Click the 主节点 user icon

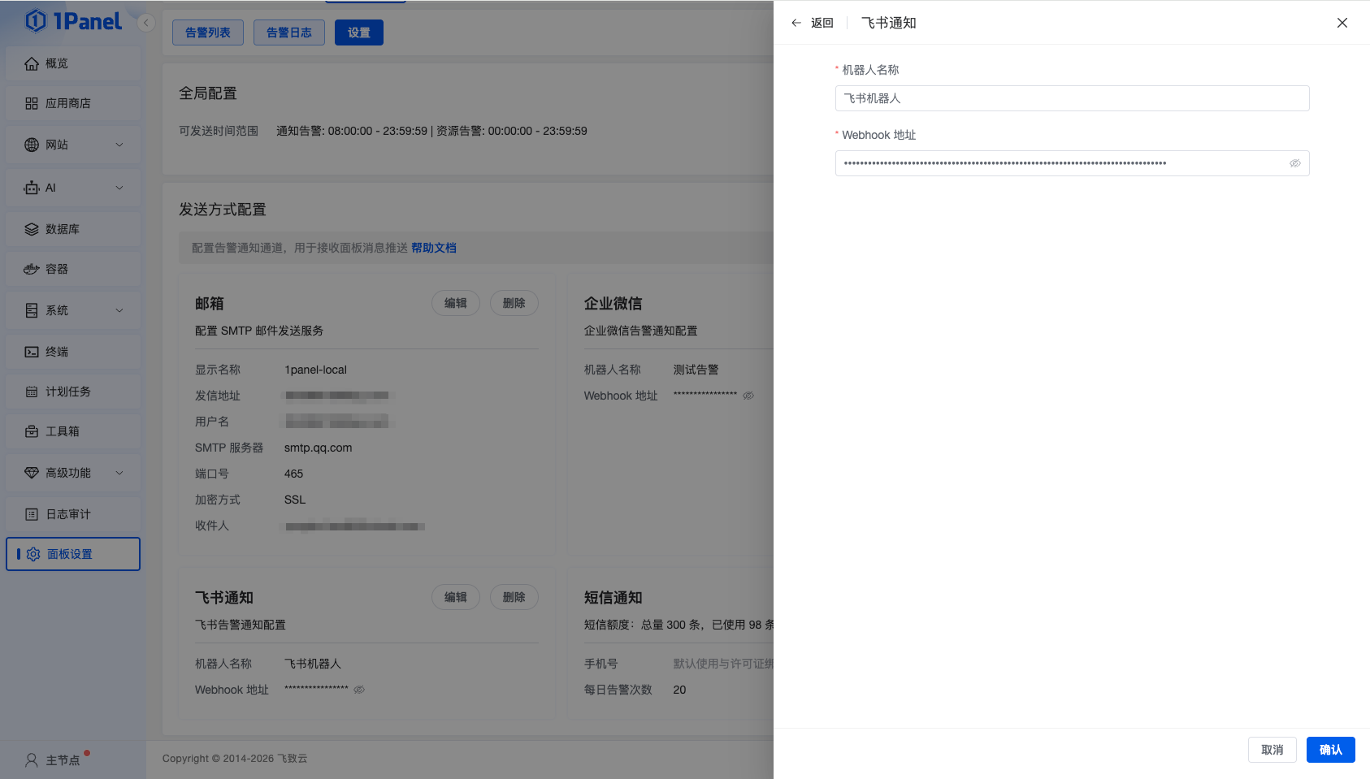32,760
